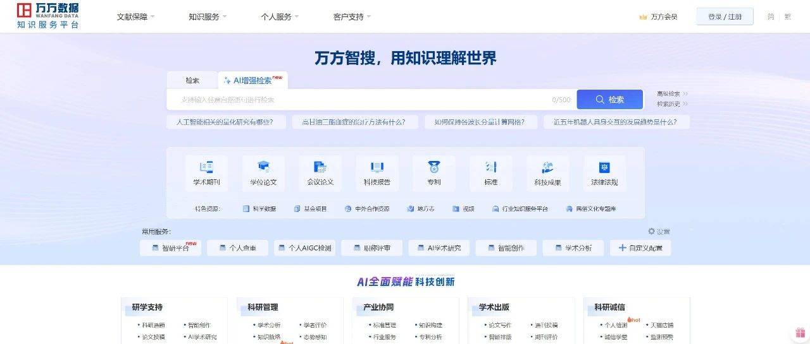Click 科研选题 under 研学支持

(153, 325)
